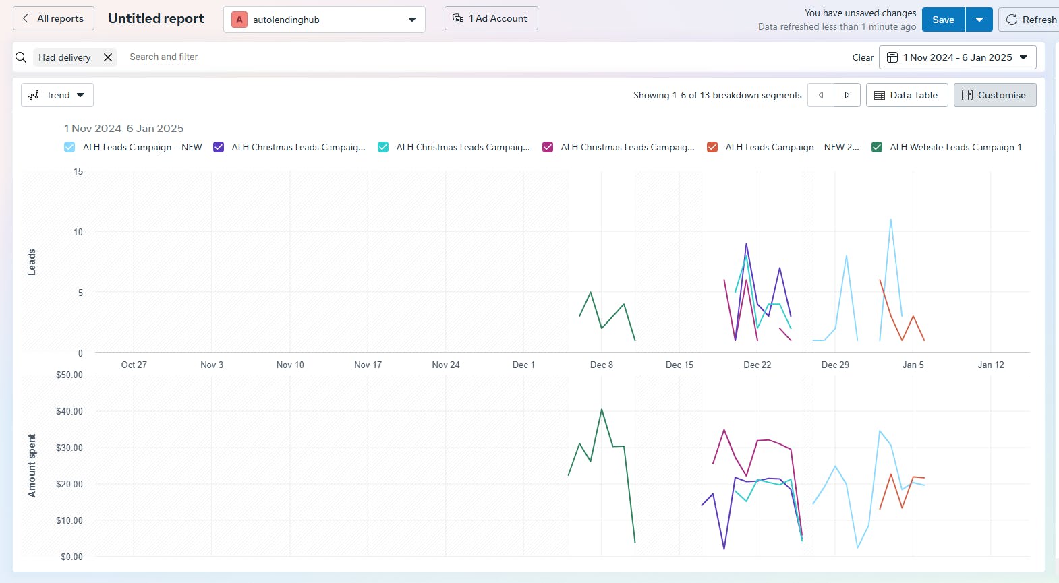This screenshot has width=1059, height=583.
Task: Uncheck ALH Leads Campaign – NEW legend
Action: [x=69, y=147]
